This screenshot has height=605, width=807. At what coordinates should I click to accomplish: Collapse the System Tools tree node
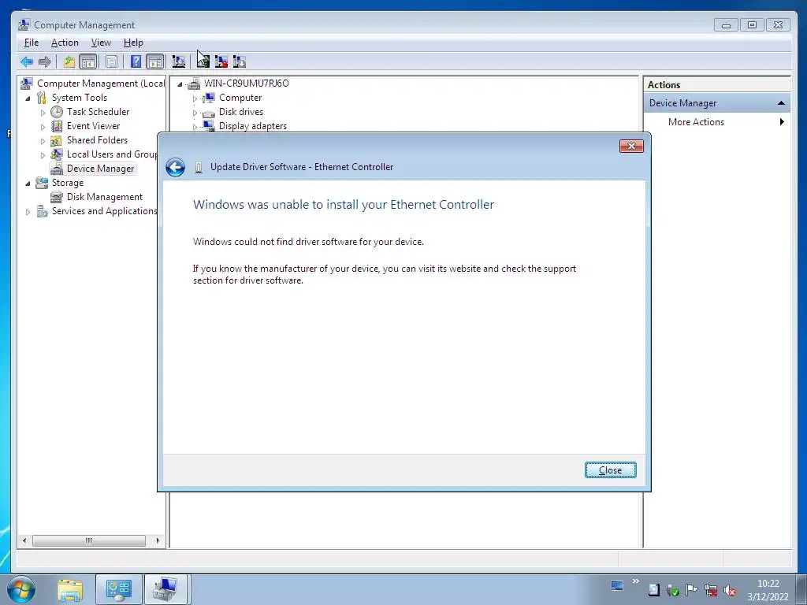(28, 98)
